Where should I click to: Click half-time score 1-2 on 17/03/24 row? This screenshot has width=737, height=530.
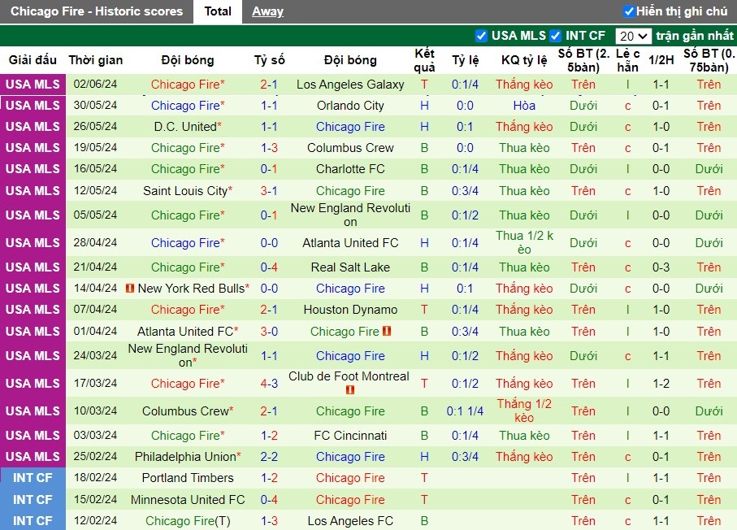(661, 383)
